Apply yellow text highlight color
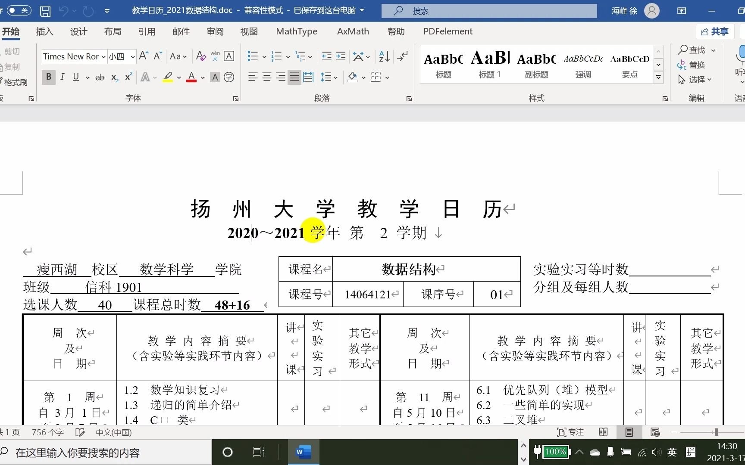This screenshot has height=465, width=745. point(168,77)
